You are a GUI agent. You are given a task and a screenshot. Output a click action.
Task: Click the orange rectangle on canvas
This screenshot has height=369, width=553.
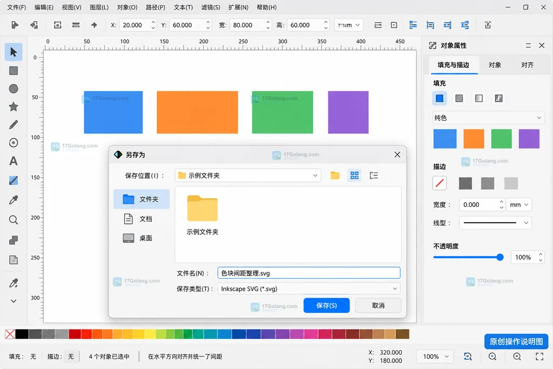click(x=197, y=112)
